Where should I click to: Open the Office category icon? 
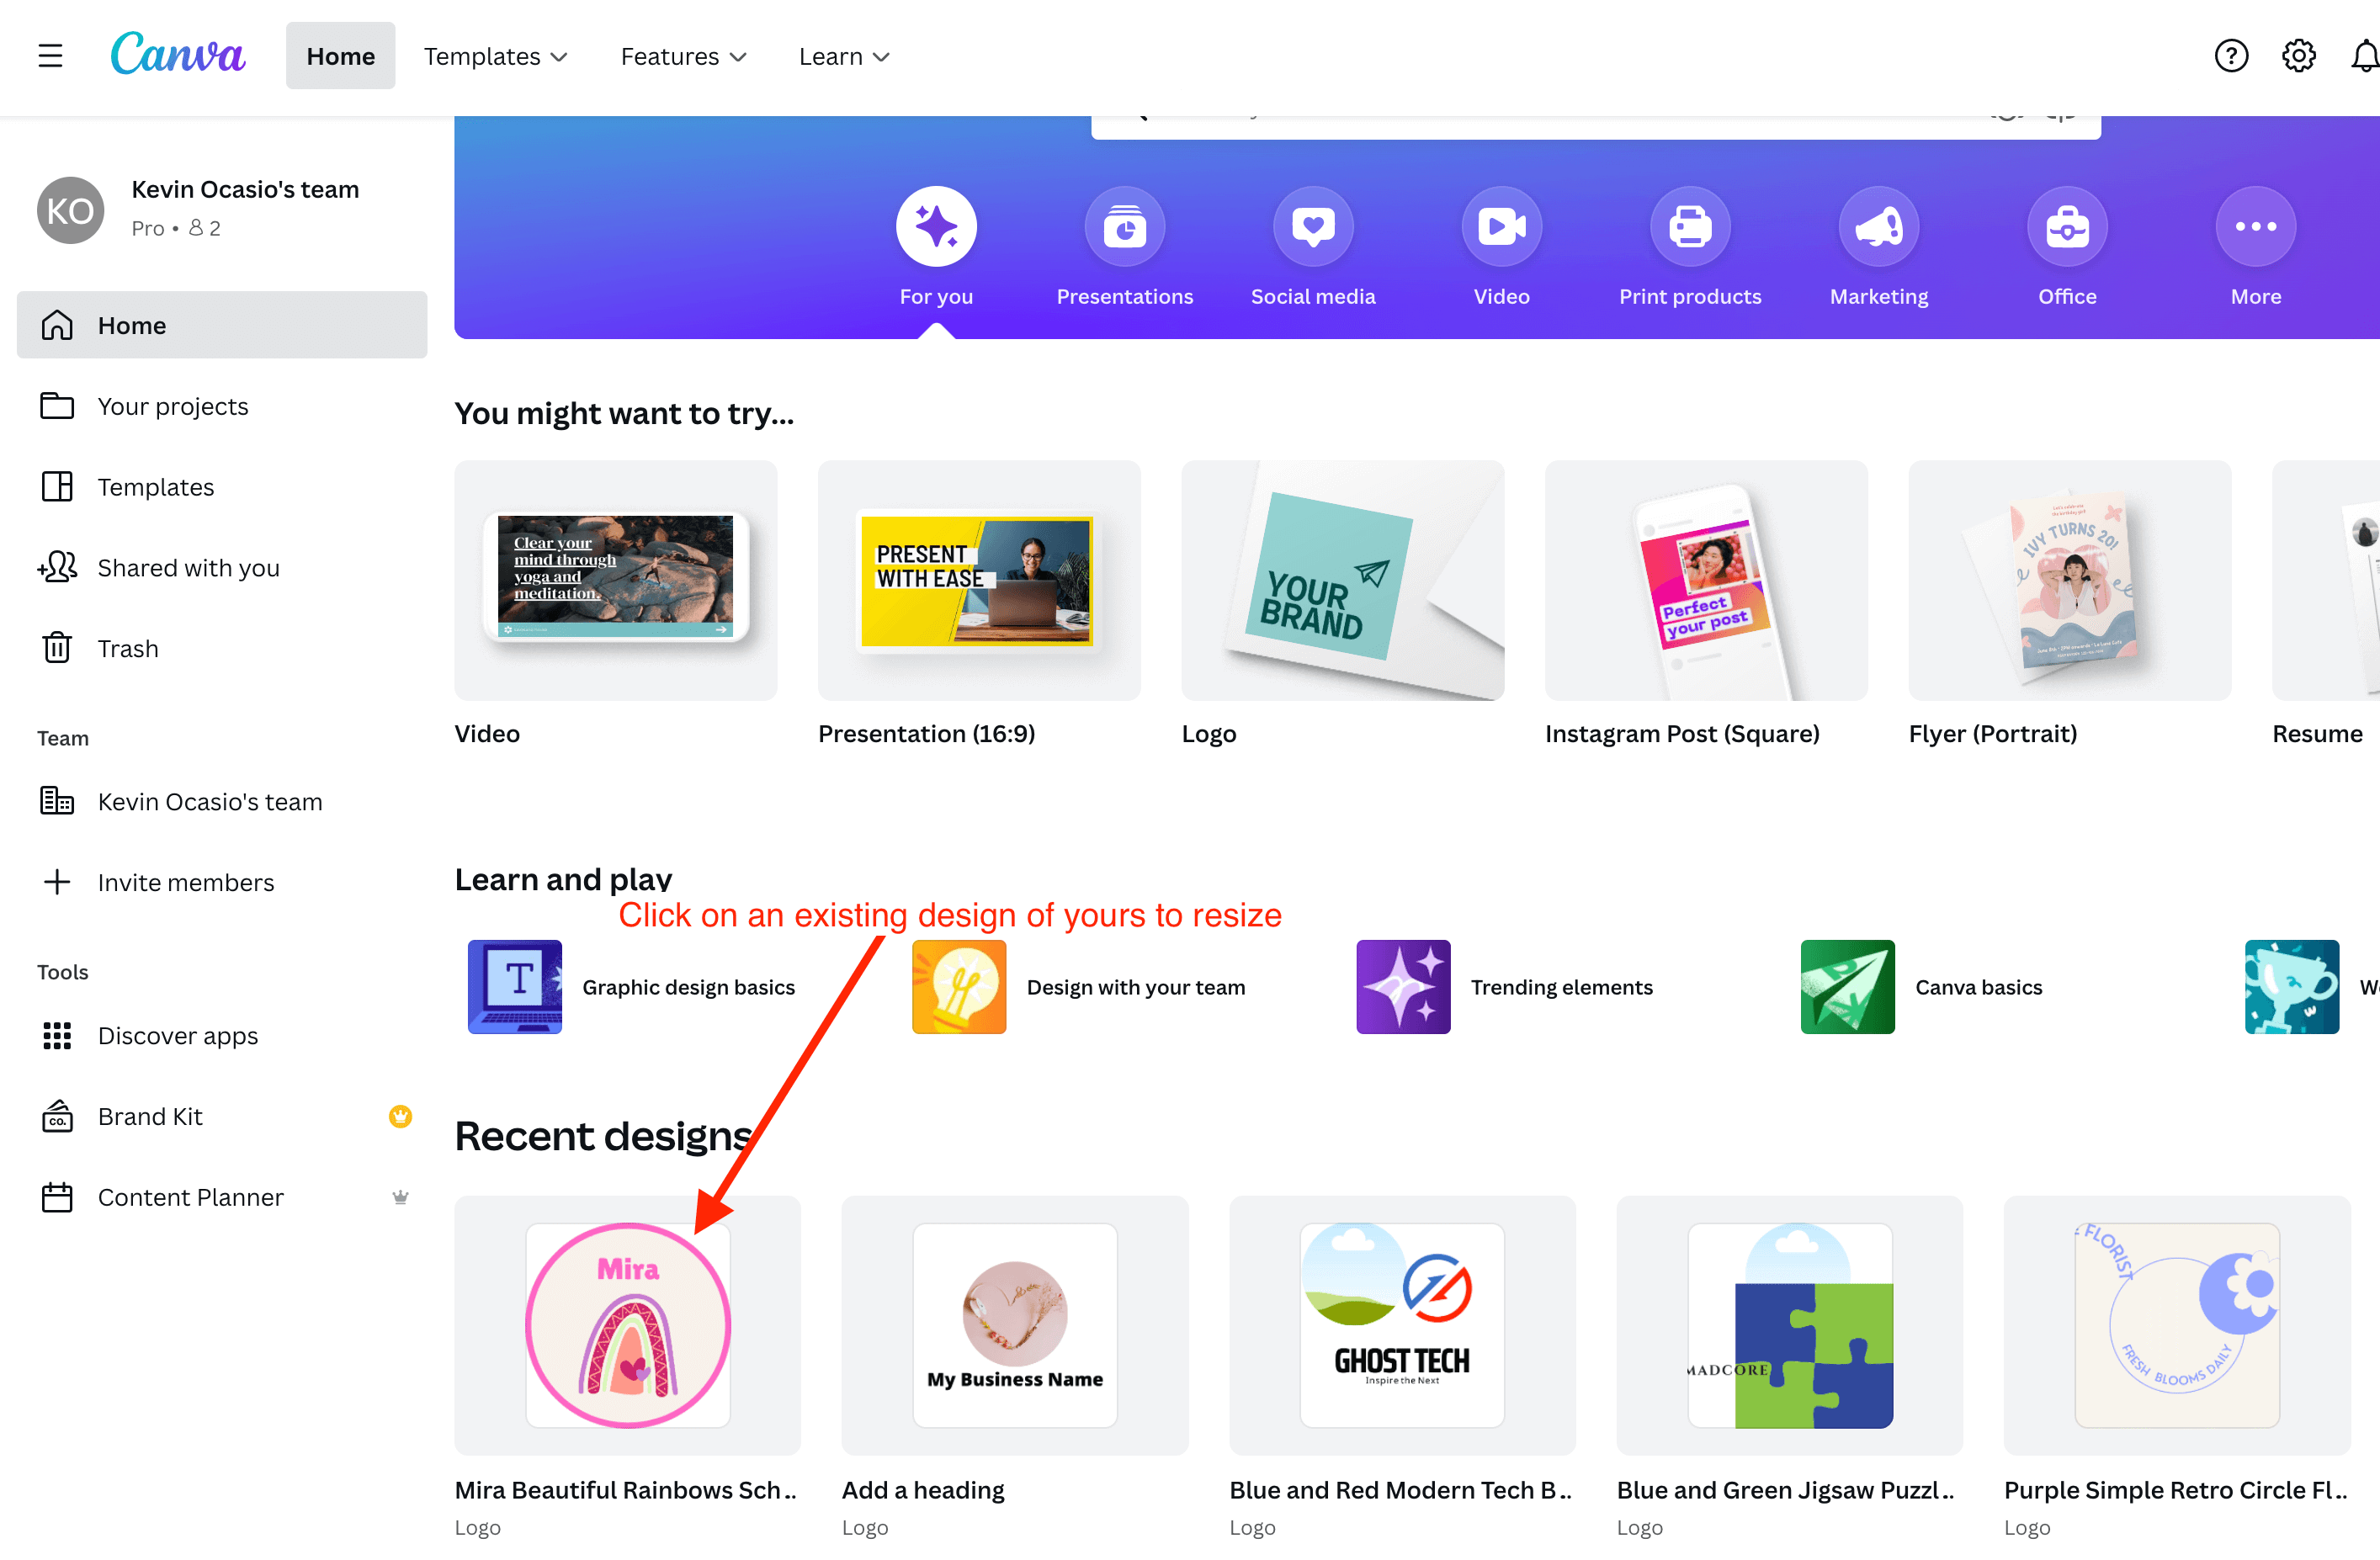[2066, 227]
